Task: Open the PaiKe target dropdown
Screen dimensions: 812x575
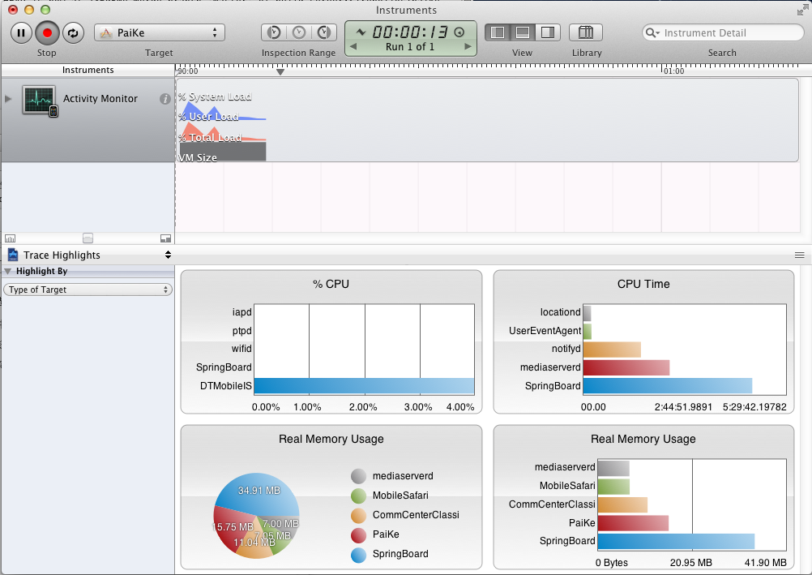Action: coord(160,32)
